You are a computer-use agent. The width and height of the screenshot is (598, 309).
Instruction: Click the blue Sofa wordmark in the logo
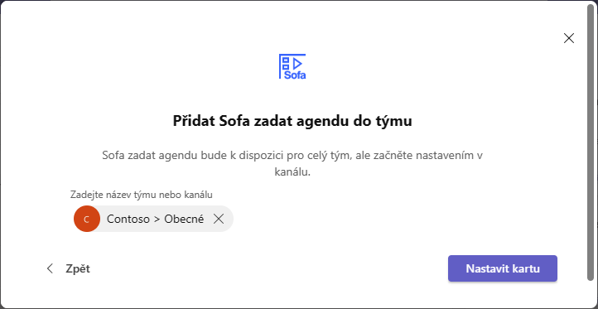pos(295,75)
